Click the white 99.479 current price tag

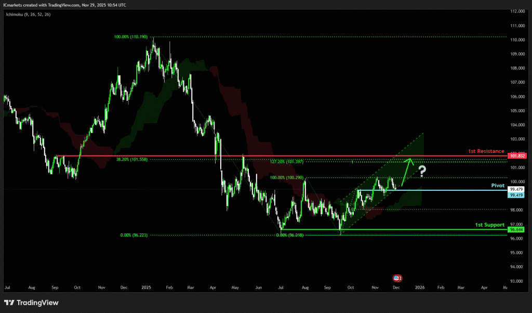point(516,189)
